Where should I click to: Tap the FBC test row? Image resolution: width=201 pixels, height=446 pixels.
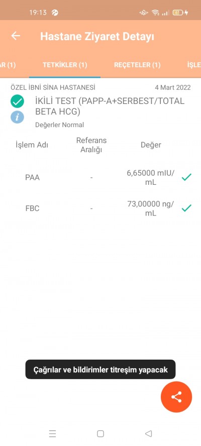pyautogui.click(x=100, y=208)
